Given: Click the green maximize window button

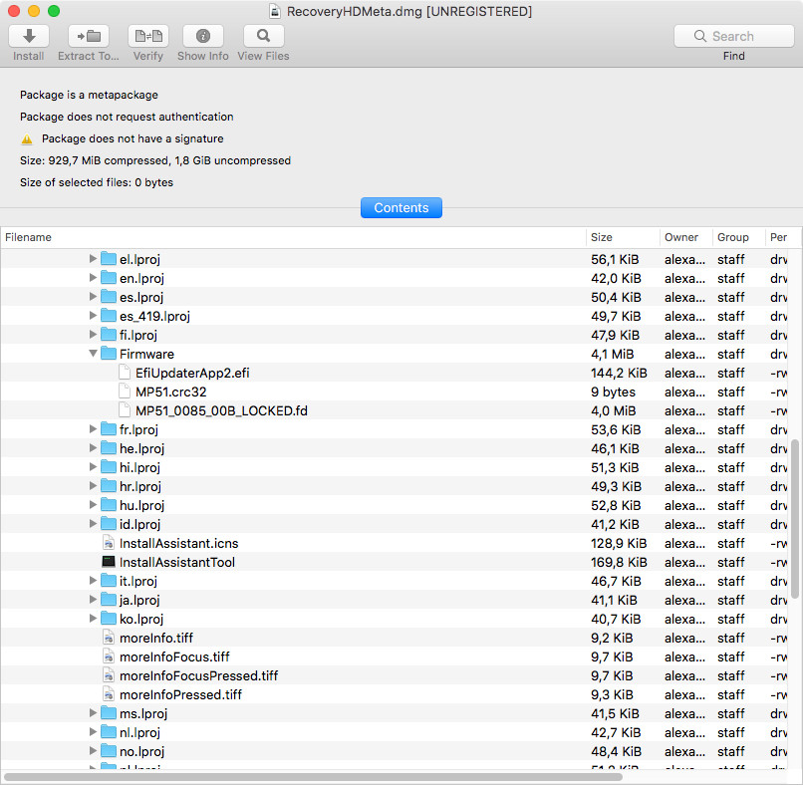Looking at the screenshot, I should 54,11.
